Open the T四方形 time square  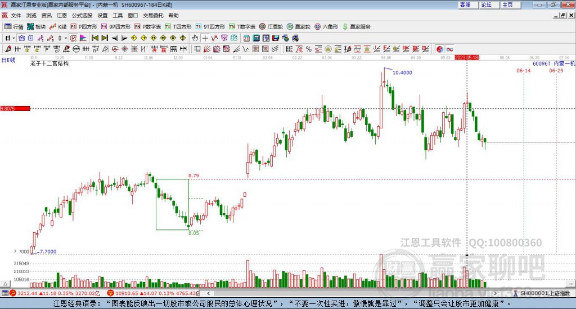click(178, 27)
